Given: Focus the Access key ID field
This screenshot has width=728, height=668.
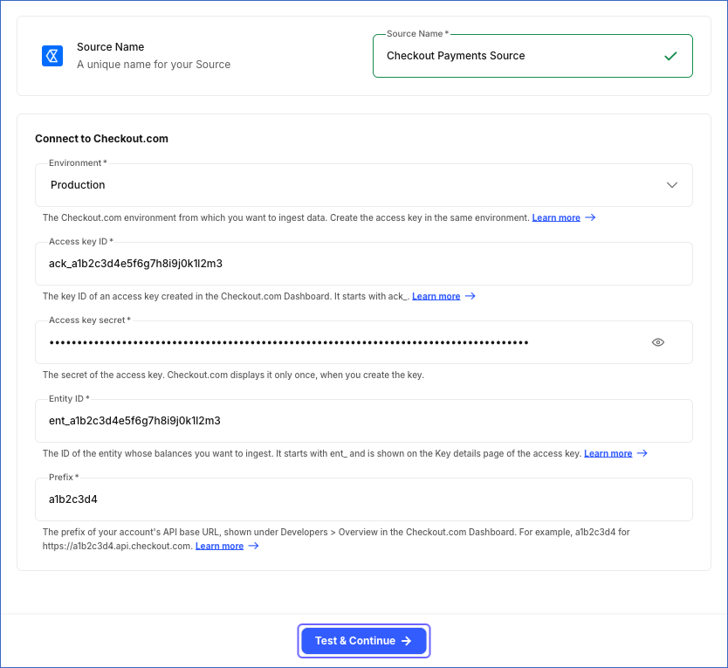Looking at the screenshot, I should (x=364, y=264).
